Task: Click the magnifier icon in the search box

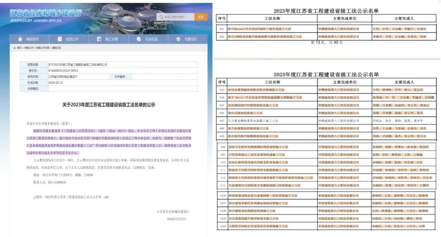Action: click(161, 17)
